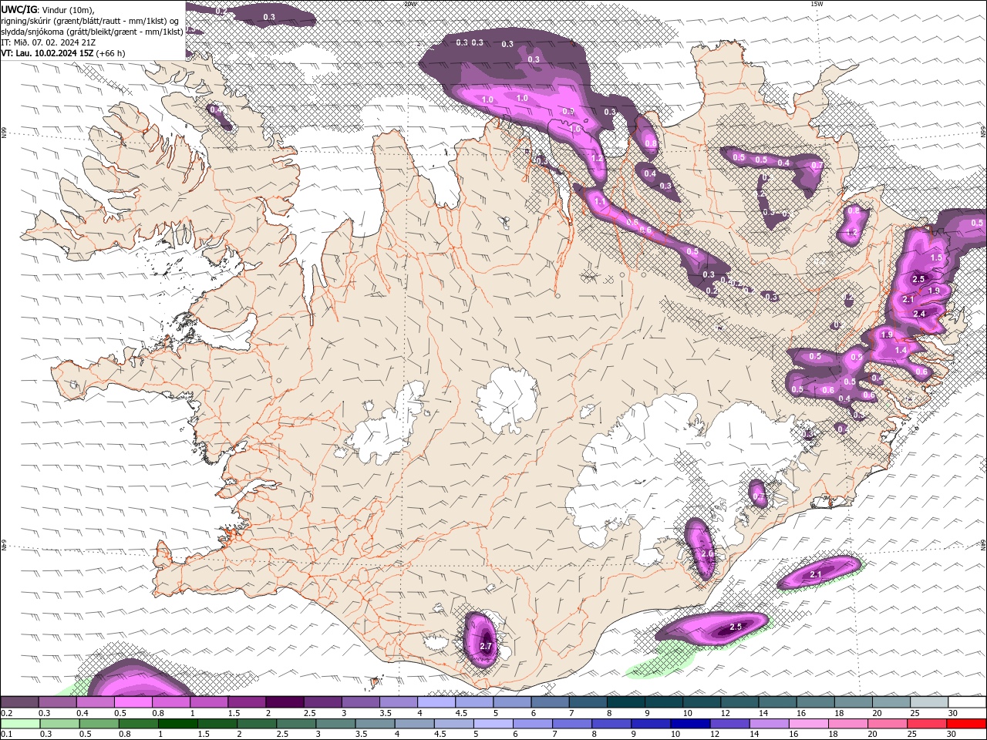Pick upper legend swatch between 0.5 and 0.8
Screen dimensions: 987x740
tap(133, 702)
